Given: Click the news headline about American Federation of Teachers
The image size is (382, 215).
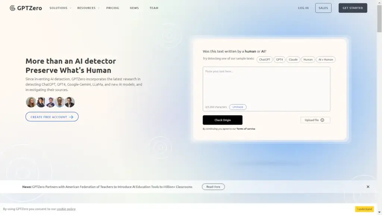Looking at the screenshot, I should [x=112, y=187].
